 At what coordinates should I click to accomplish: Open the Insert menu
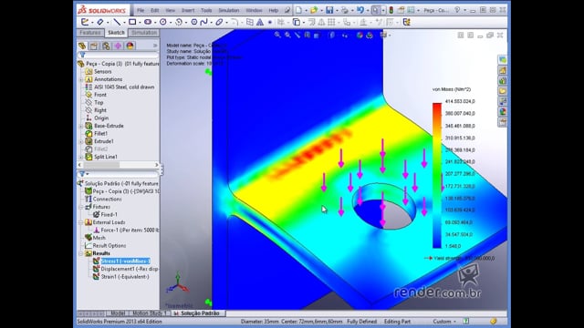(x=188, y=10)
